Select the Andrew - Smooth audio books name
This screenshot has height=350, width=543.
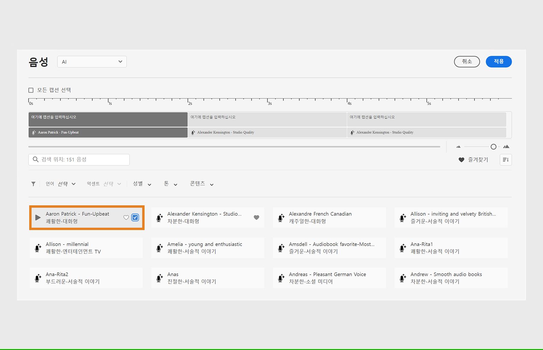pos(446,274)
